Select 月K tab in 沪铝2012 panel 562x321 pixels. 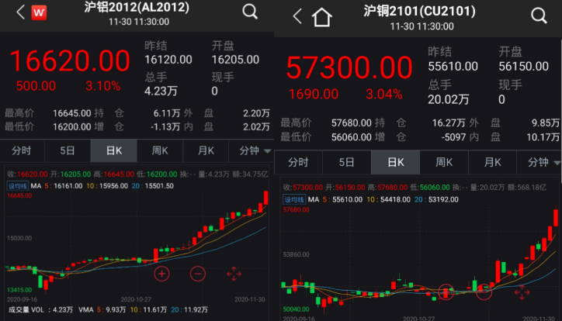(206, 150)
